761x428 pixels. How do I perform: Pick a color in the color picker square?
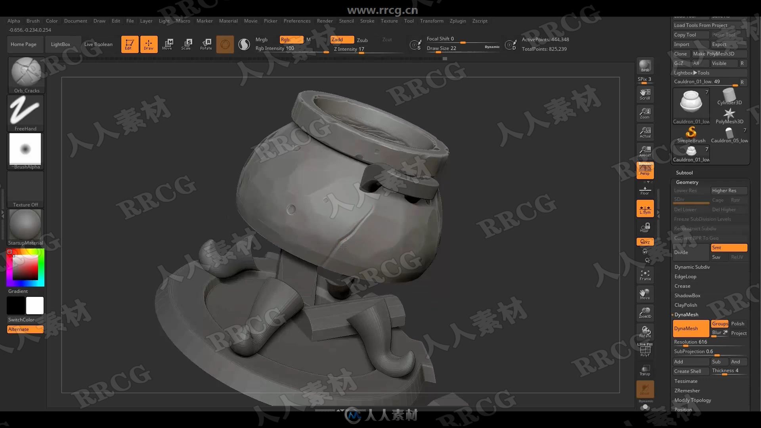[25, 267]
